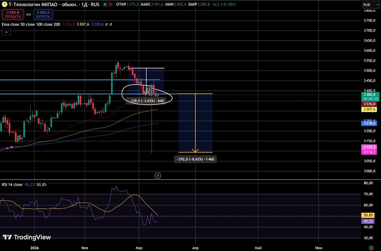Click the 3 700,0 price scale label
This screenshot has width=381, height=251.
370,30
